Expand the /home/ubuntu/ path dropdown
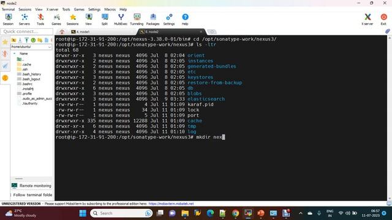Viewport: 392px width, 220px height. (x=50, y=47)
